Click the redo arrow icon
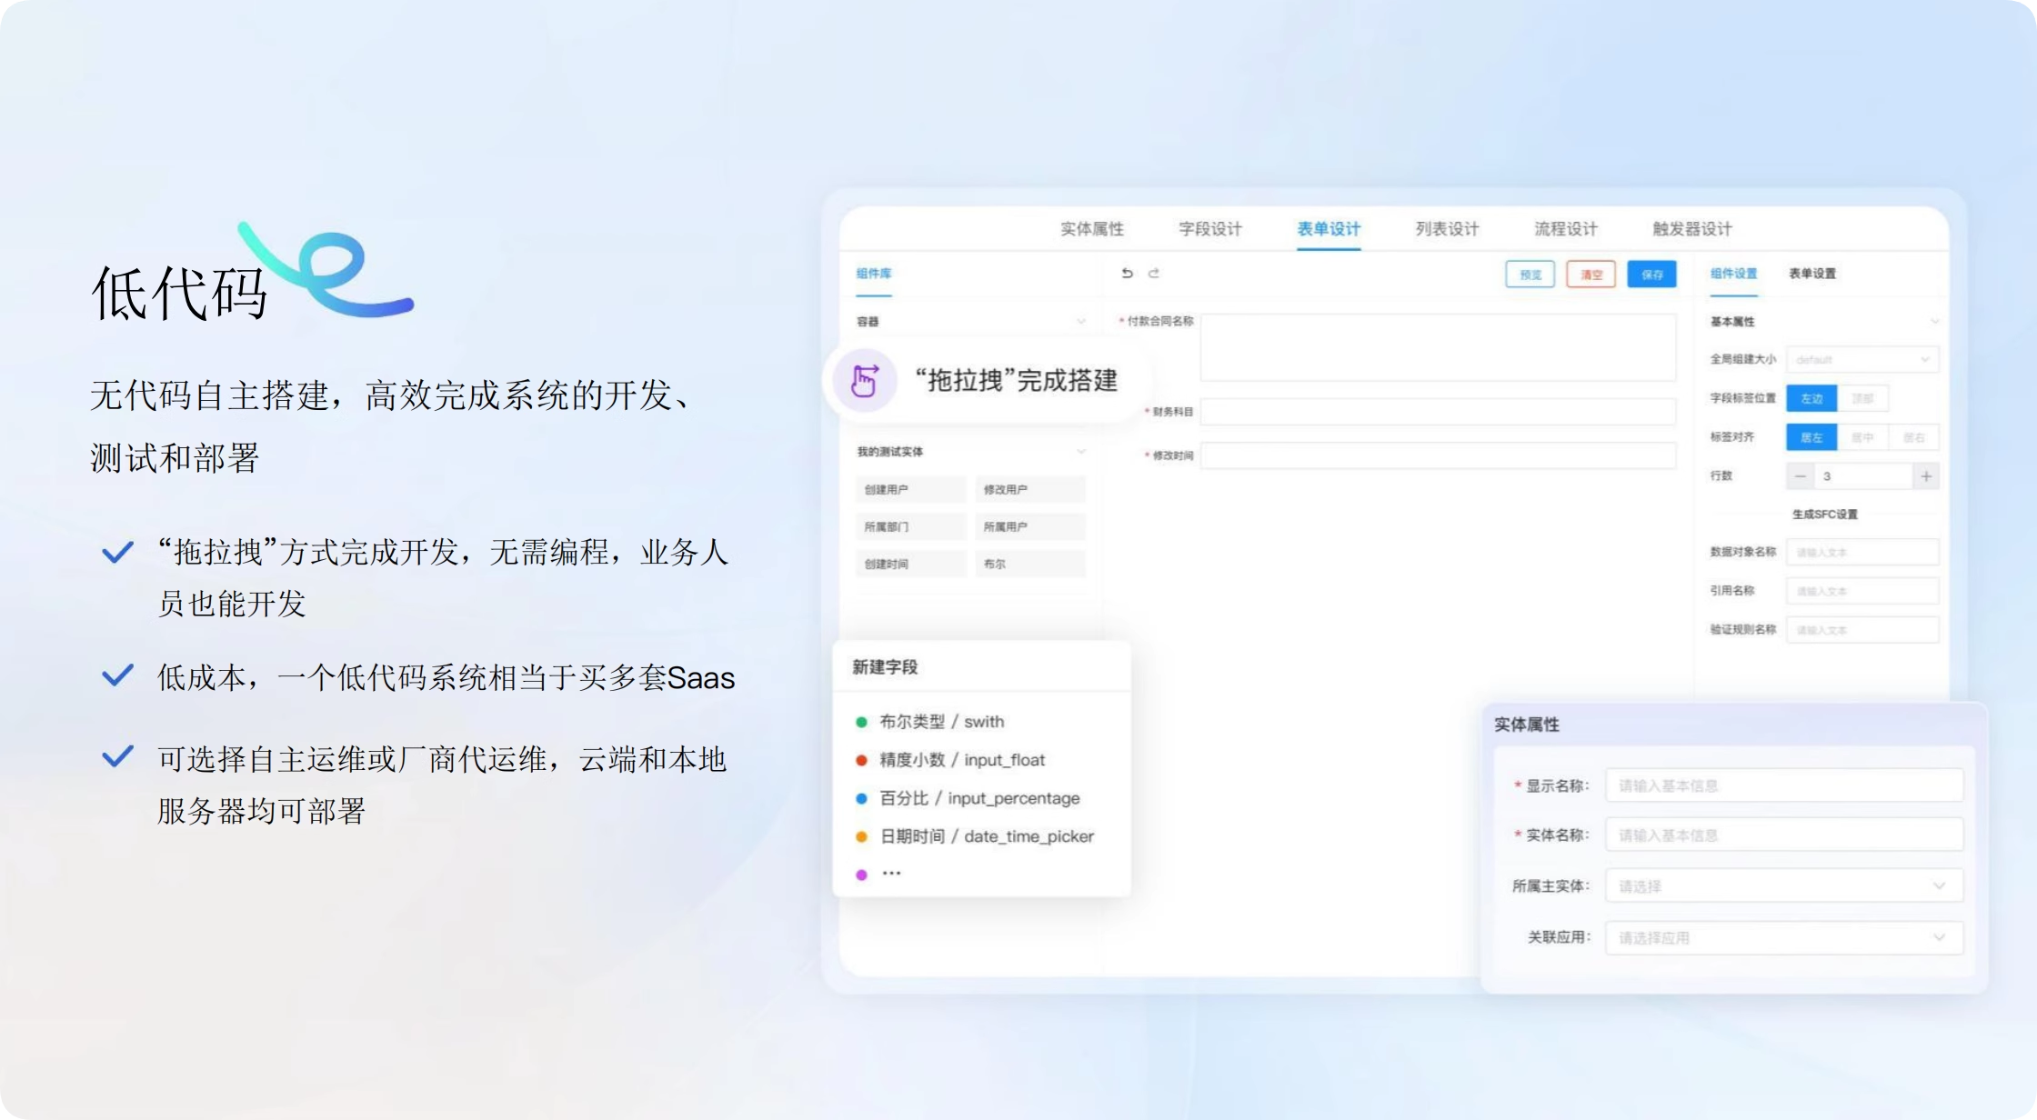 point(1154,273)
